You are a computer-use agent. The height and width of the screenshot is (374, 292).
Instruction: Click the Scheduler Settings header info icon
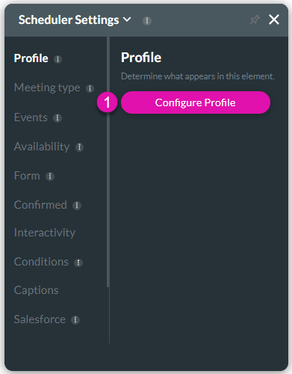tap(147, 21)
